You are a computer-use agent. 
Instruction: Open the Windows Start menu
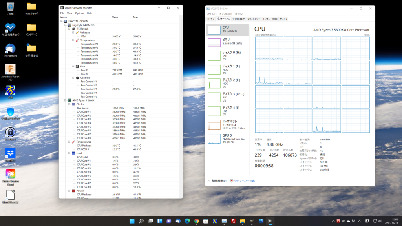coord(132,221)
